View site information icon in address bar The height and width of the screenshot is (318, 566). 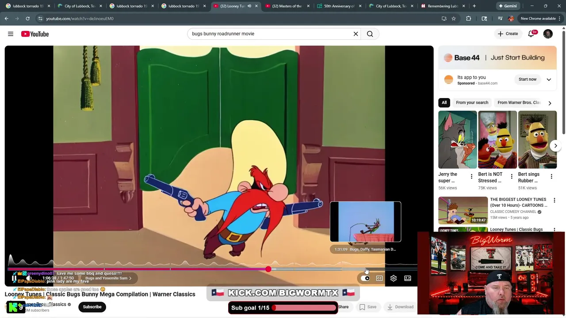coord(40,19)
